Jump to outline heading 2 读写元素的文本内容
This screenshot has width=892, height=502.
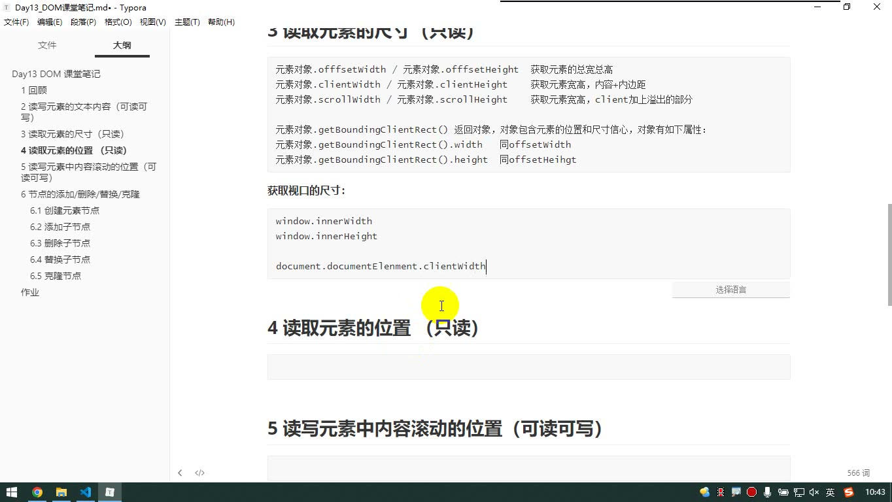[x=84, y=112]
